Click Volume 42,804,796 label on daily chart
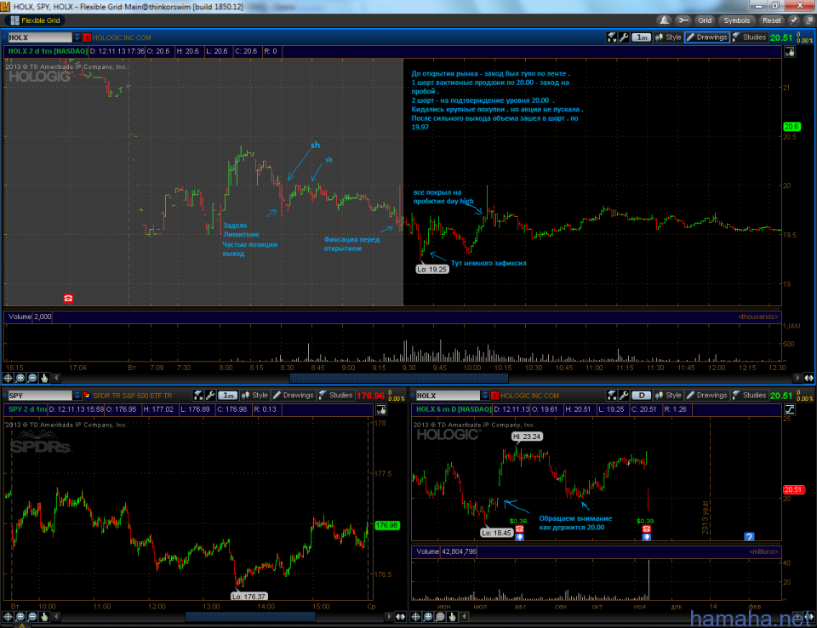Screen dimensions: 817x628 pos(446,551)
